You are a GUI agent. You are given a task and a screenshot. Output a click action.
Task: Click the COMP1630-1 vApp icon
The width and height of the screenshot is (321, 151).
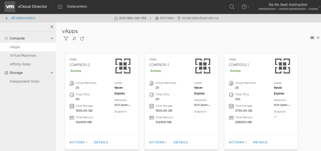(x=203, y=66)
